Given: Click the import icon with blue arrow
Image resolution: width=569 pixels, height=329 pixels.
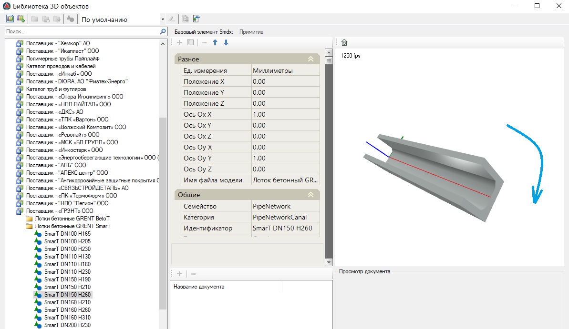Looking at the screenshot, I should (x=196, y=19).
